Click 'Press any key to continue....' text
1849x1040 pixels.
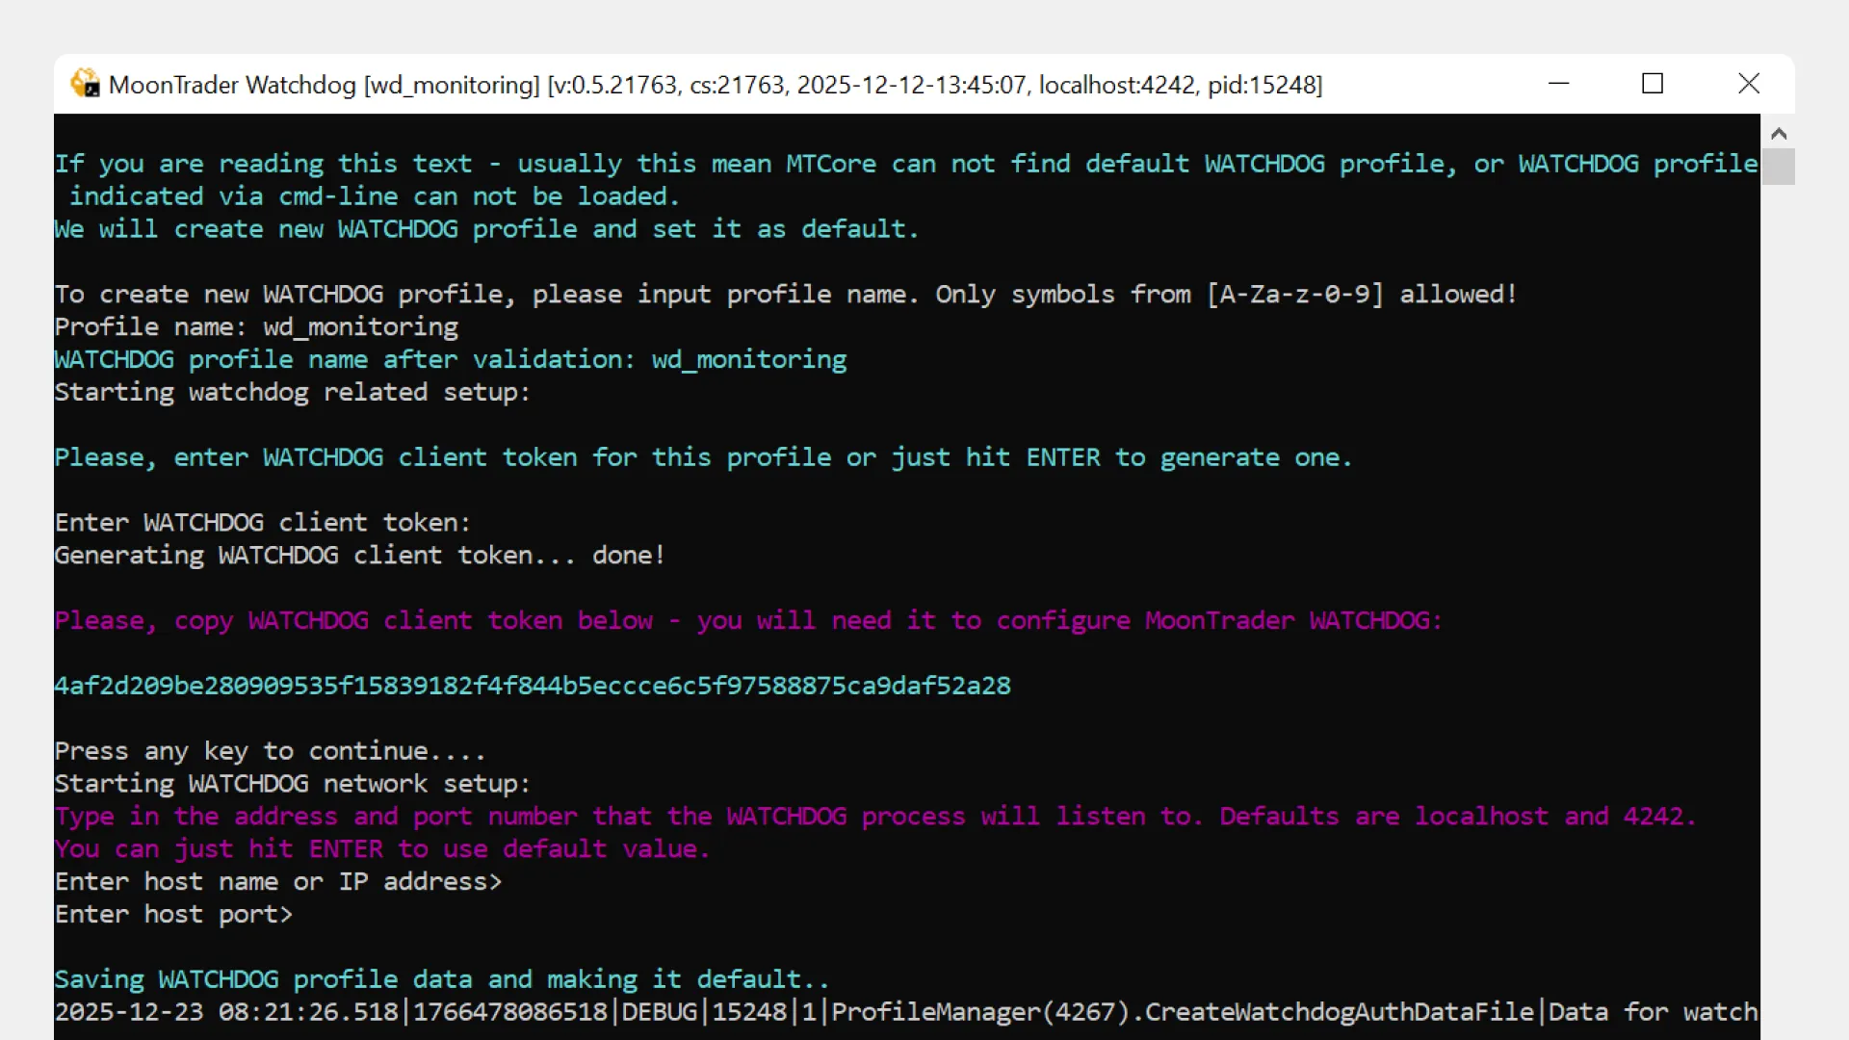pos(270,751)
